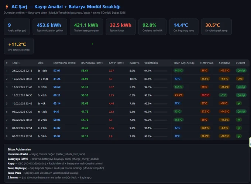Image resolution: width=251 pixels, height=184 pixels.
Task: Select the 'Δ Isınma' explanation label
Action: pos(13,177)
